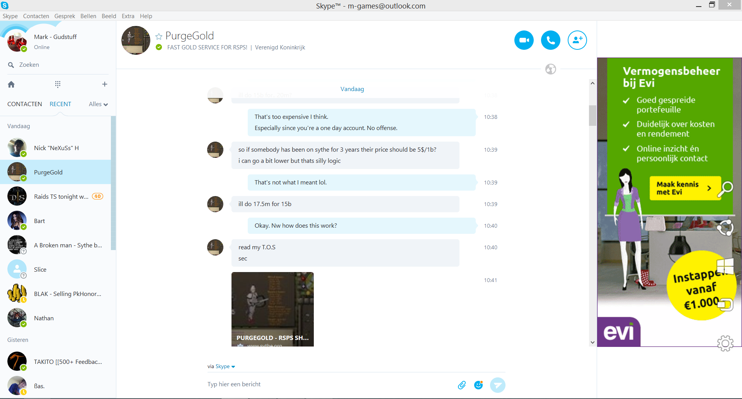
Task: Click the Vandaag date header in the chat
Action: [x=352, y=89]
